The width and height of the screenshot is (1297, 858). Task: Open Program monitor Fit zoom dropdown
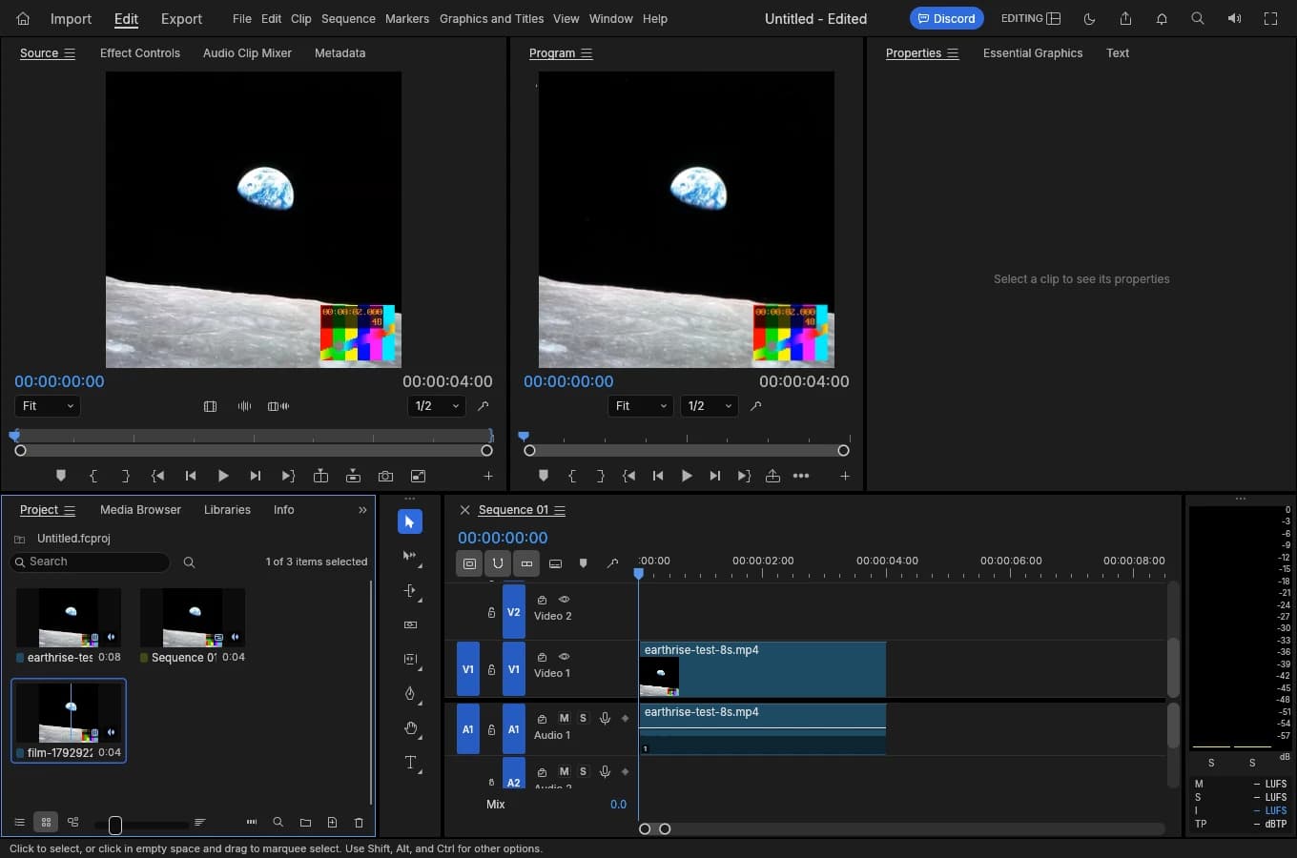pyautogui.click(x=641, y=406)
